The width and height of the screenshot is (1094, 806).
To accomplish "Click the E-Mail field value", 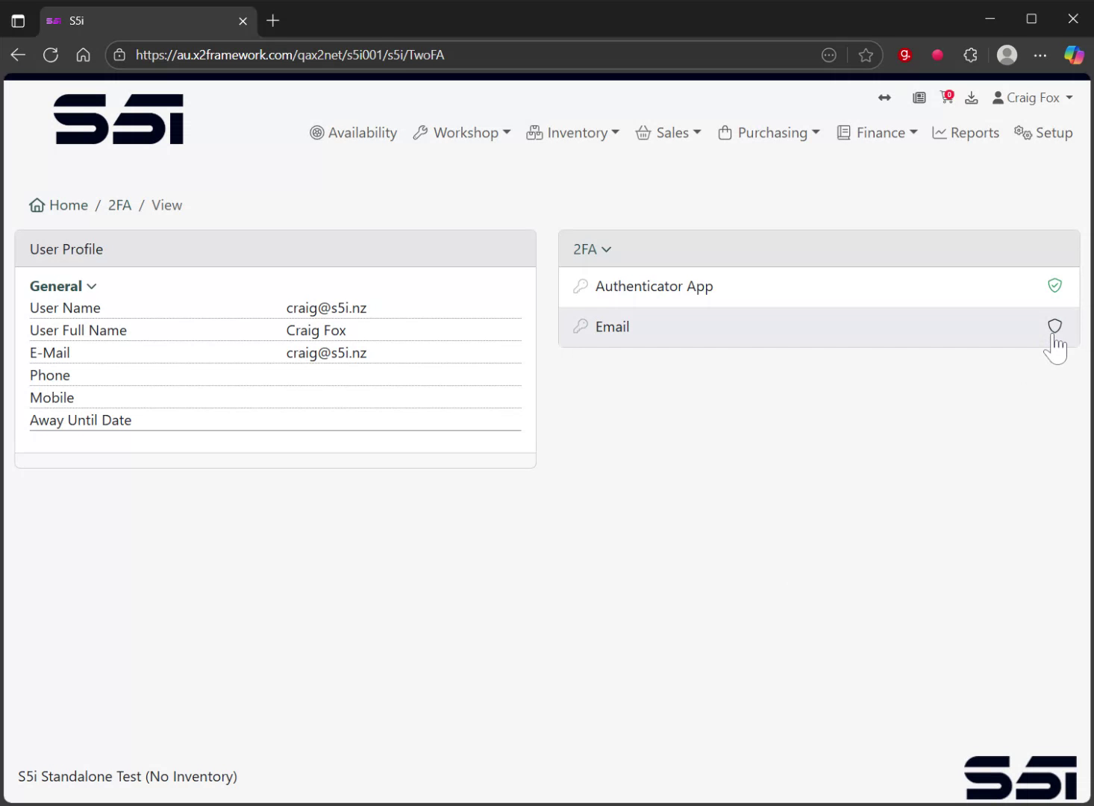I will [326, 353].
